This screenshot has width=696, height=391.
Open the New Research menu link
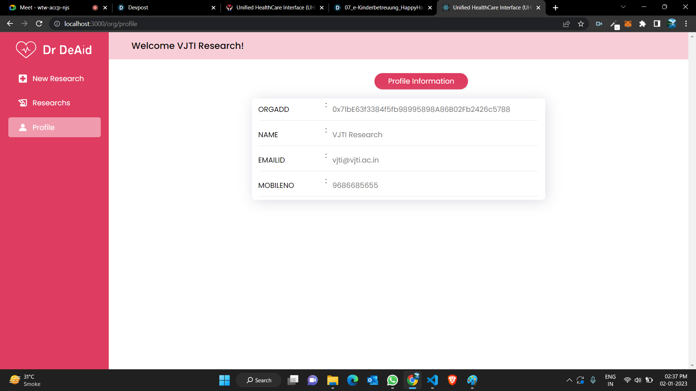click(x=58, y=79)
